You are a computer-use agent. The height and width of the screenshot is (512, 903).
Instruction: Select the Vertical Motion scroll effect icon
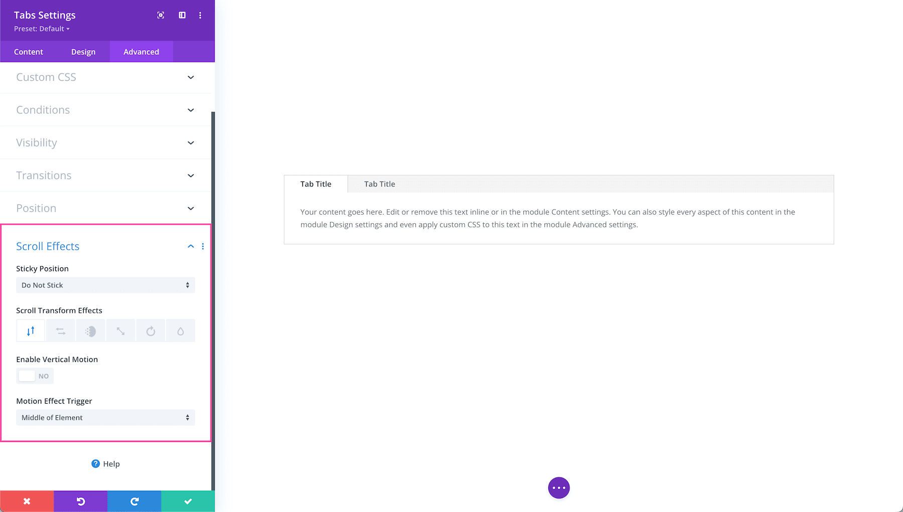click(x=30, y=330)
